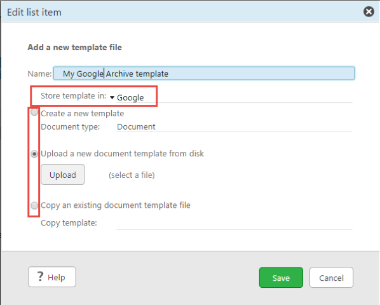Viewport: 380px width, 305px height.
Task: Click the Upload a new document template label
Action: tap(123, 154)
